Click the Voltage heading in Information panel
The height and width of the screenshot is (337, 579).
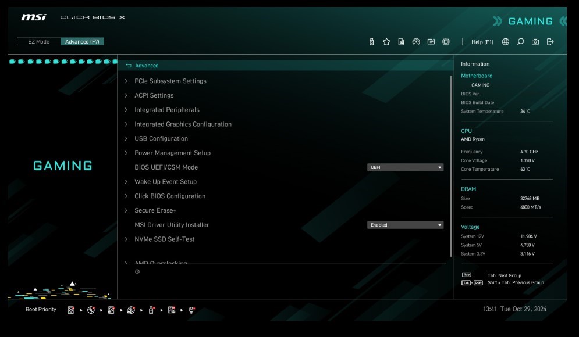470,227
